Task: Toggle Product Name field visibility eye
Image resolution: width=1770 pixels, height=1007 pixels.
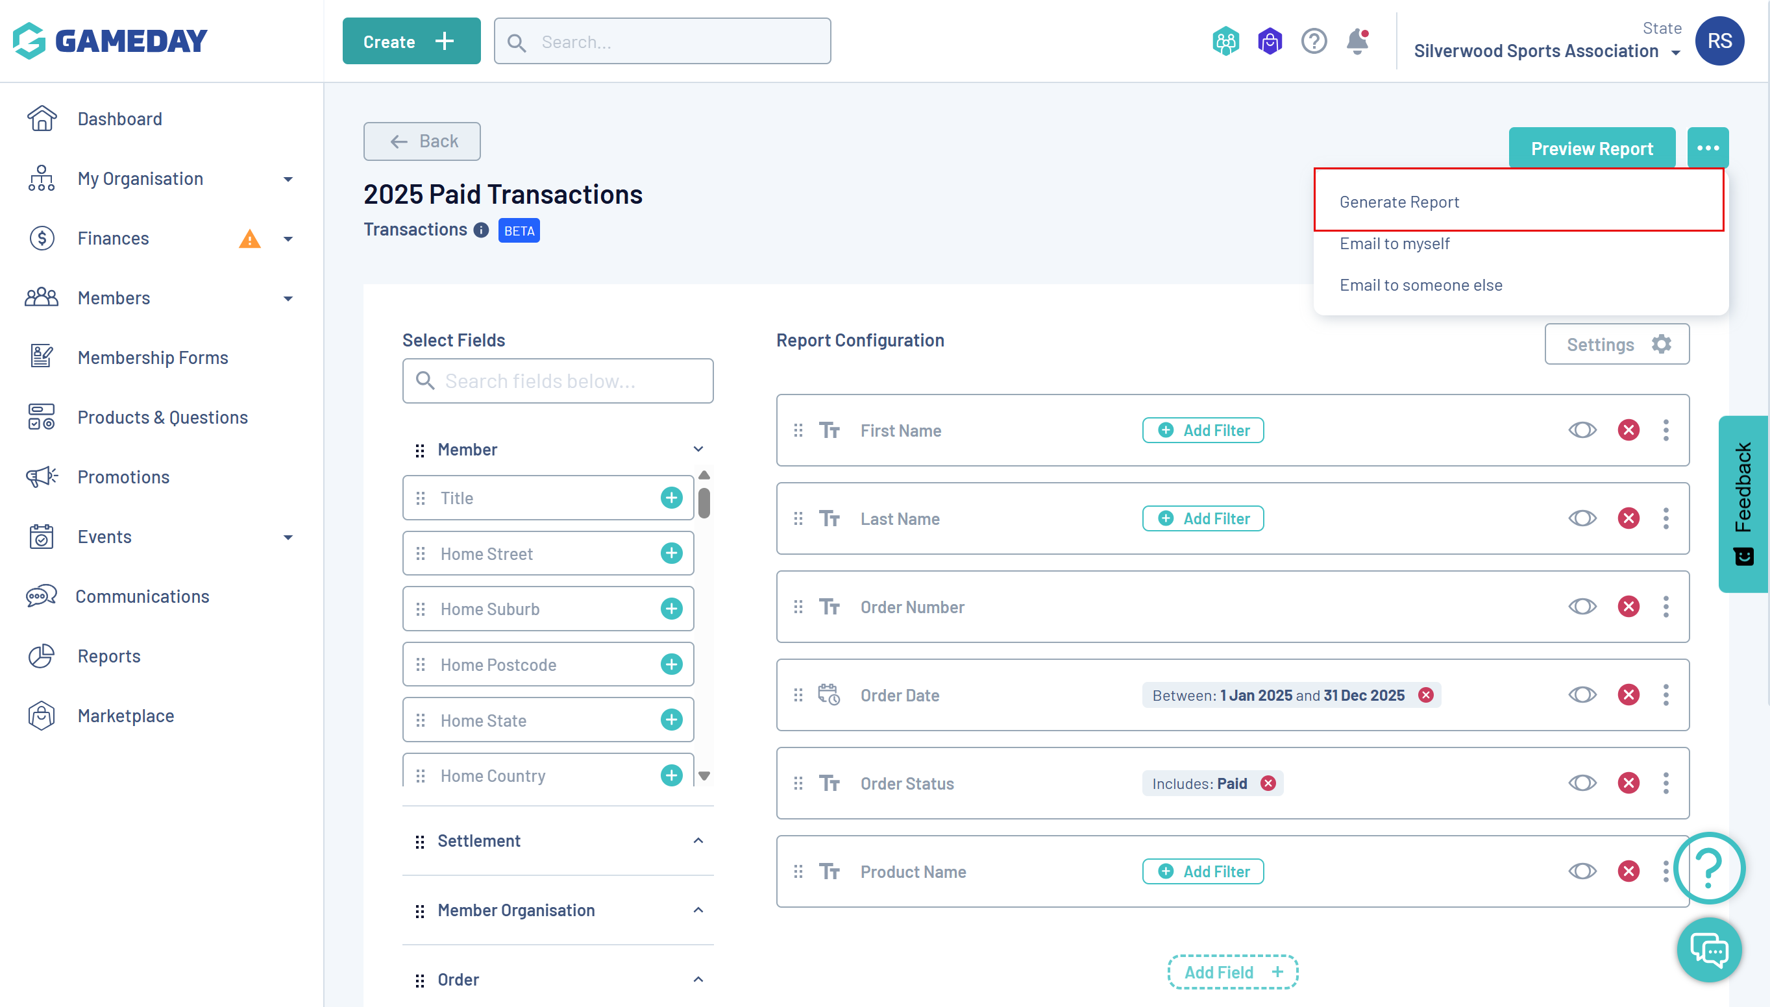Action: pos(1582,871)
